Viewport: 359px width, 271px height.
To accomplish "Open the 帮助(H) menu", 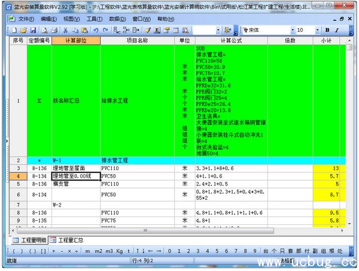I will click(166, 19).
